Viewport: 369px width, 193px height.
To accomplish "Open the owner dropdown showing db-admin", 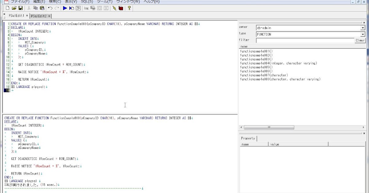I will [363, 28].
